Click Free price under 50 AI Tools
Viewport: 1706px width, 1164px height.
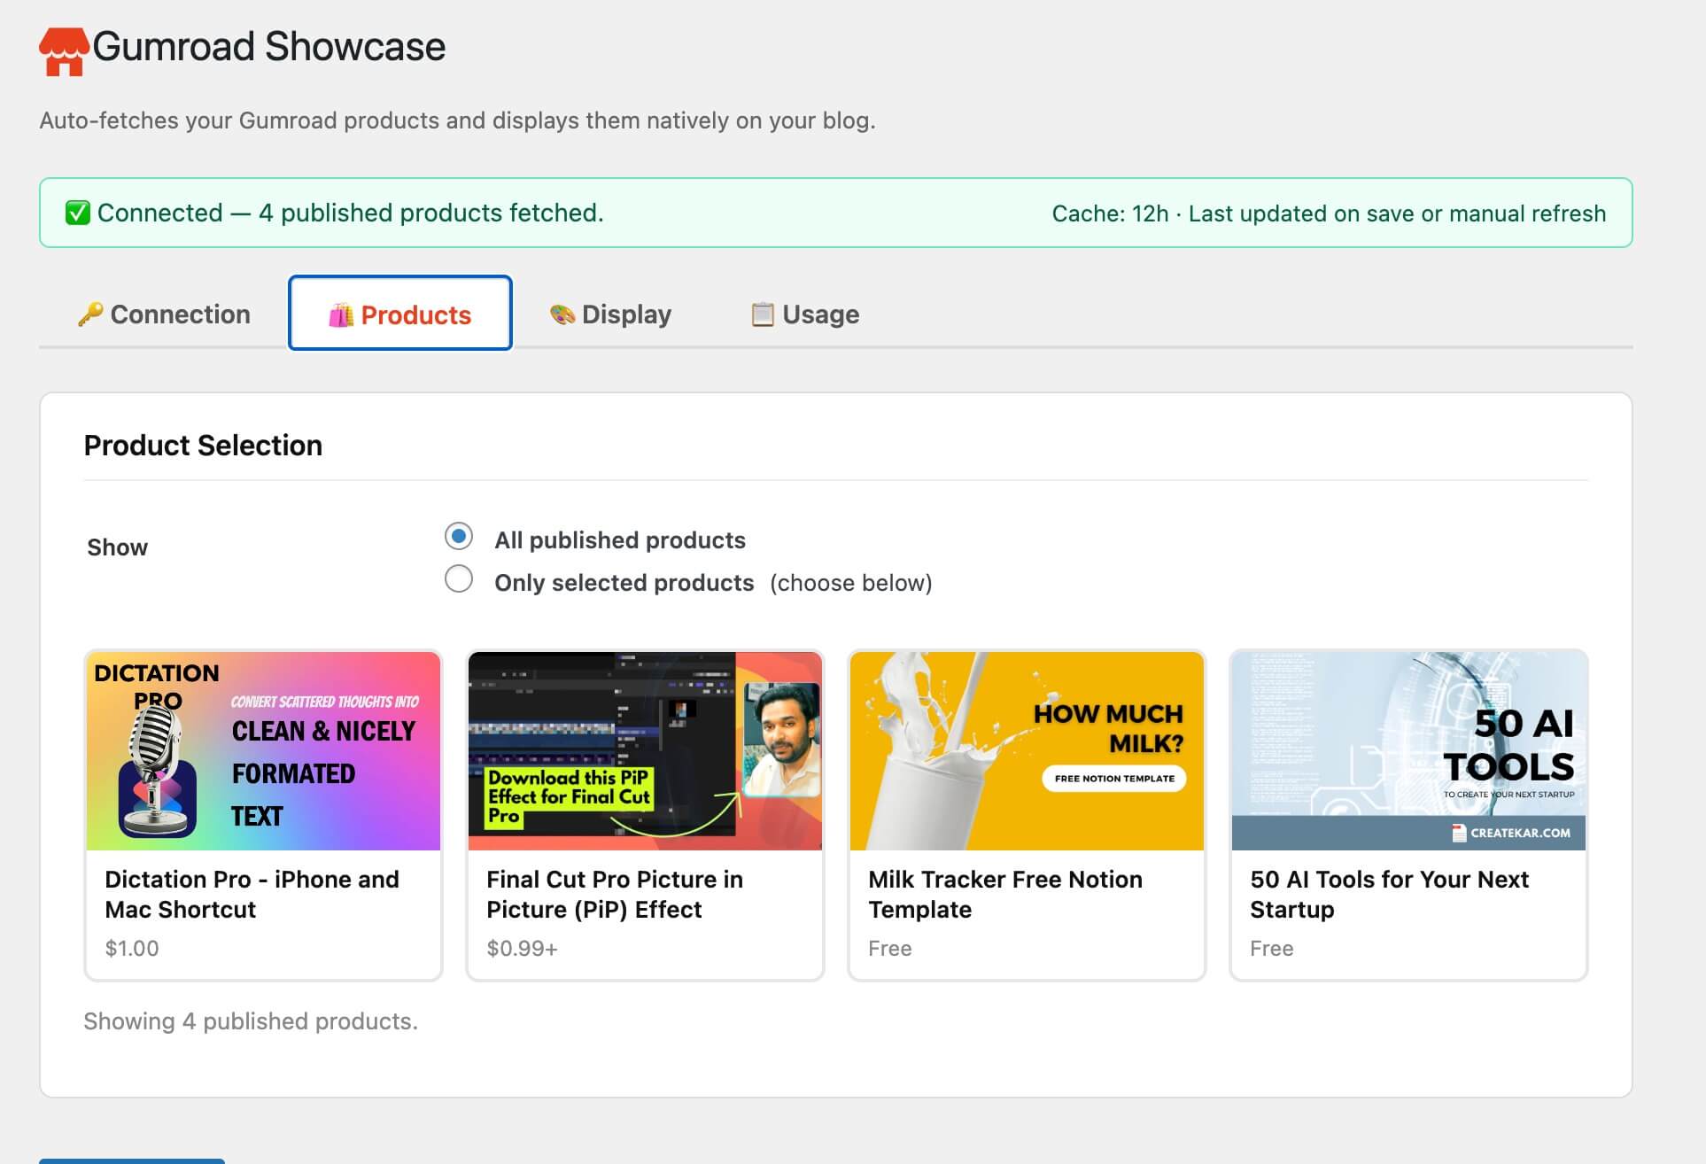pyautogui.click(x=1272, y=949)
